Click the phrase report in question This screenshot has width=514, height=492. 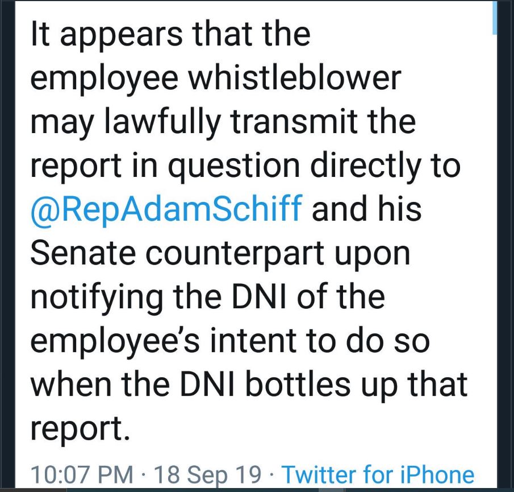click(x=165, y=167)
